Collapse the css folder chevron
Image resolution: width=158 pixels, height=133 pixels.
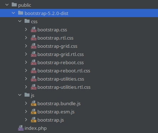(20, 21)
